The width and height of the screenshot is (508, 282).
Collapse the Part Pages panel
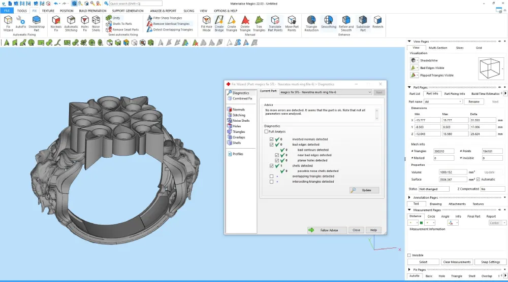point(409,87)
